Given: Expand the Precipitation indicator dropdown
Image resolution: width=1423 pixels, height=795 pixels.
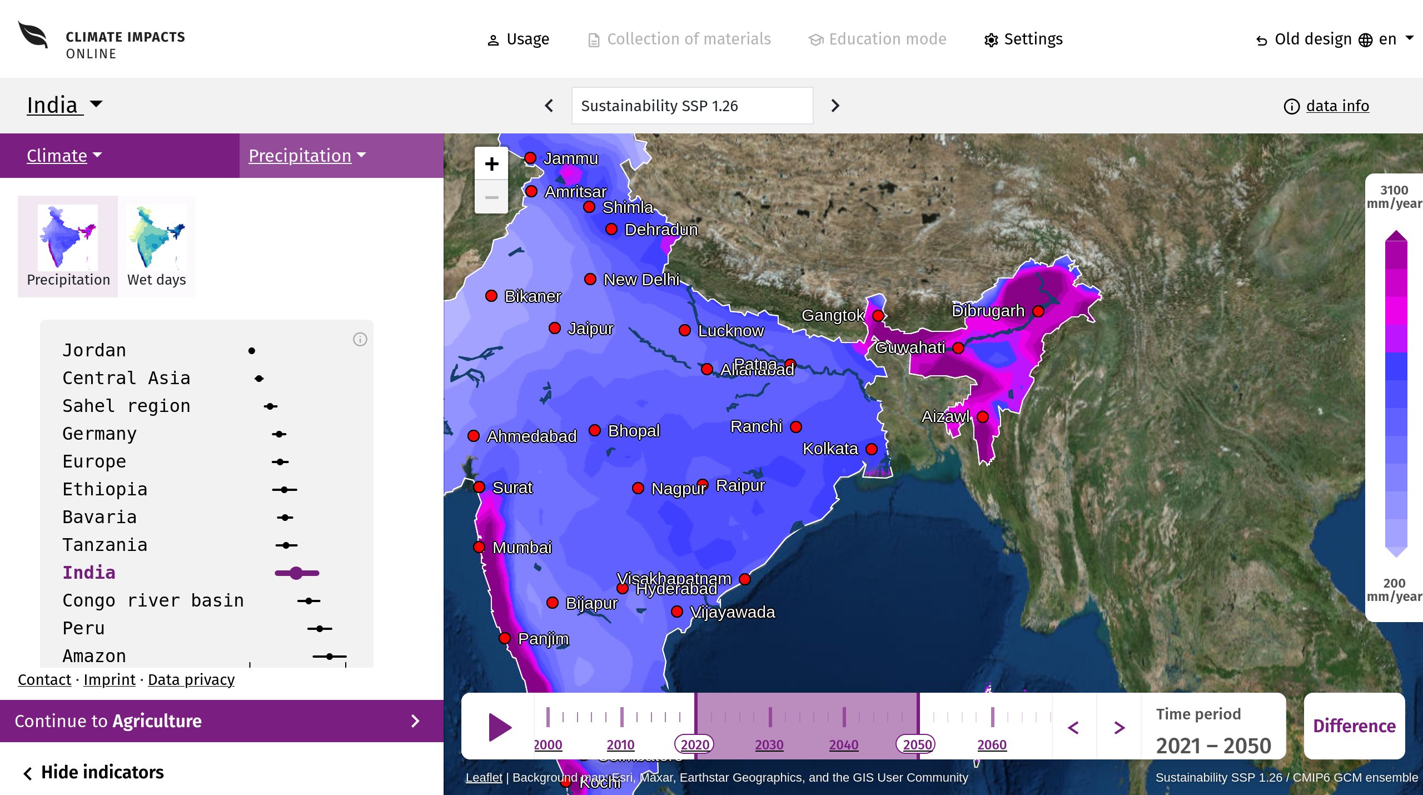Looking at the screenshot, I should 307,156.
